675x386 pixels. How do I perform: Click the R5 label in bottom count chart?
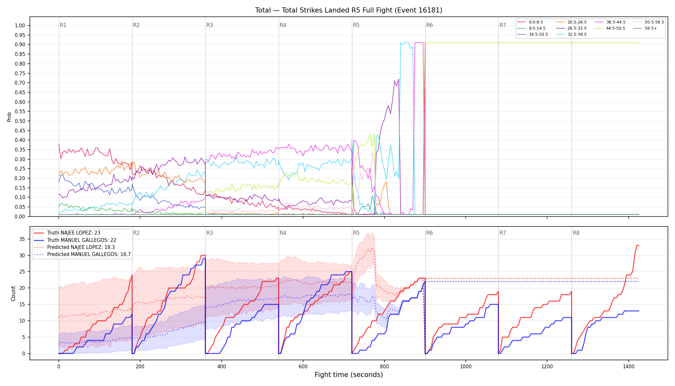356,233
